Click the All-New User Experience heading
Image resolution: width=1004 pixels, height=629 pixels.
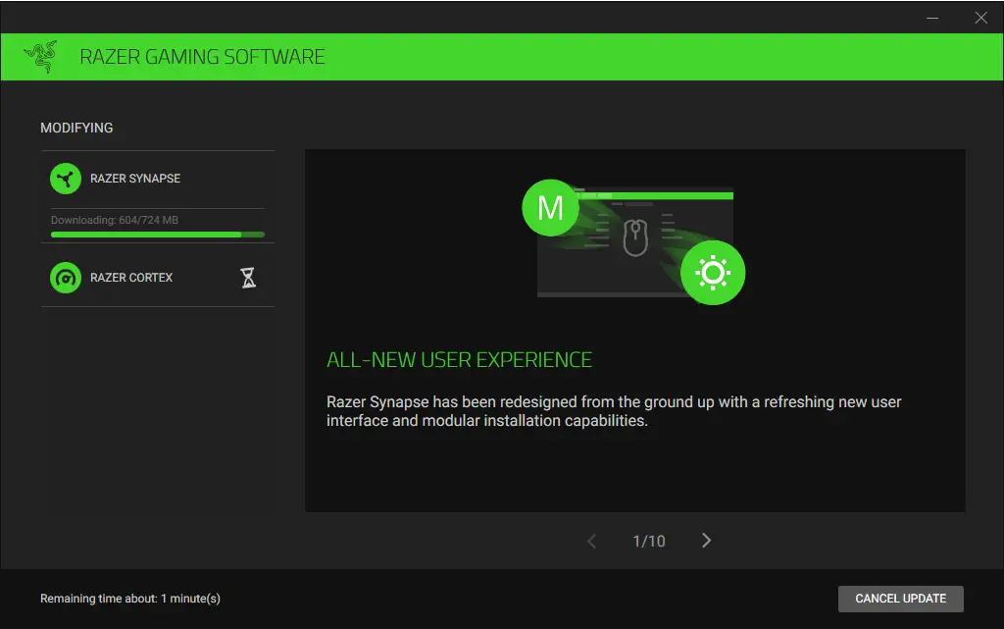pos(460,359)
